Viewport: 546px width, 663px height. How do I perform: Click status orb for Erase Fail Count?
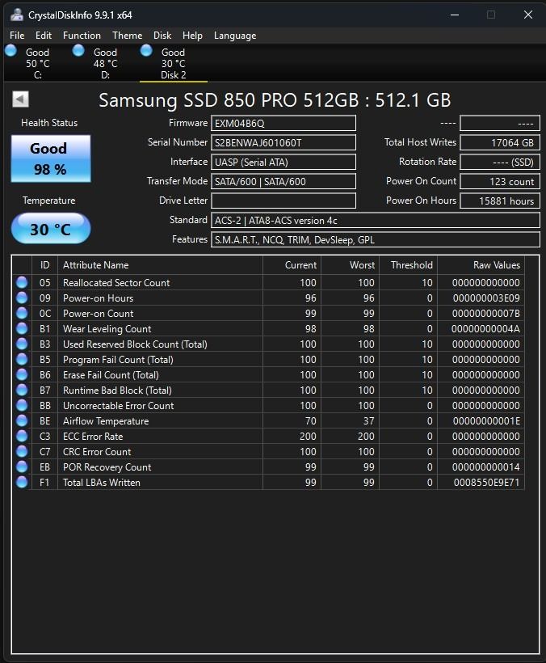(22, 374)
